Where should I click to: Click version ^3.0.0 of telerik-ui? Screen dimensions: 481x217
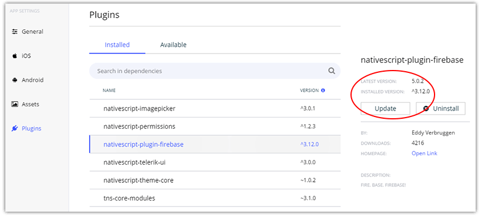pos(308,162)
